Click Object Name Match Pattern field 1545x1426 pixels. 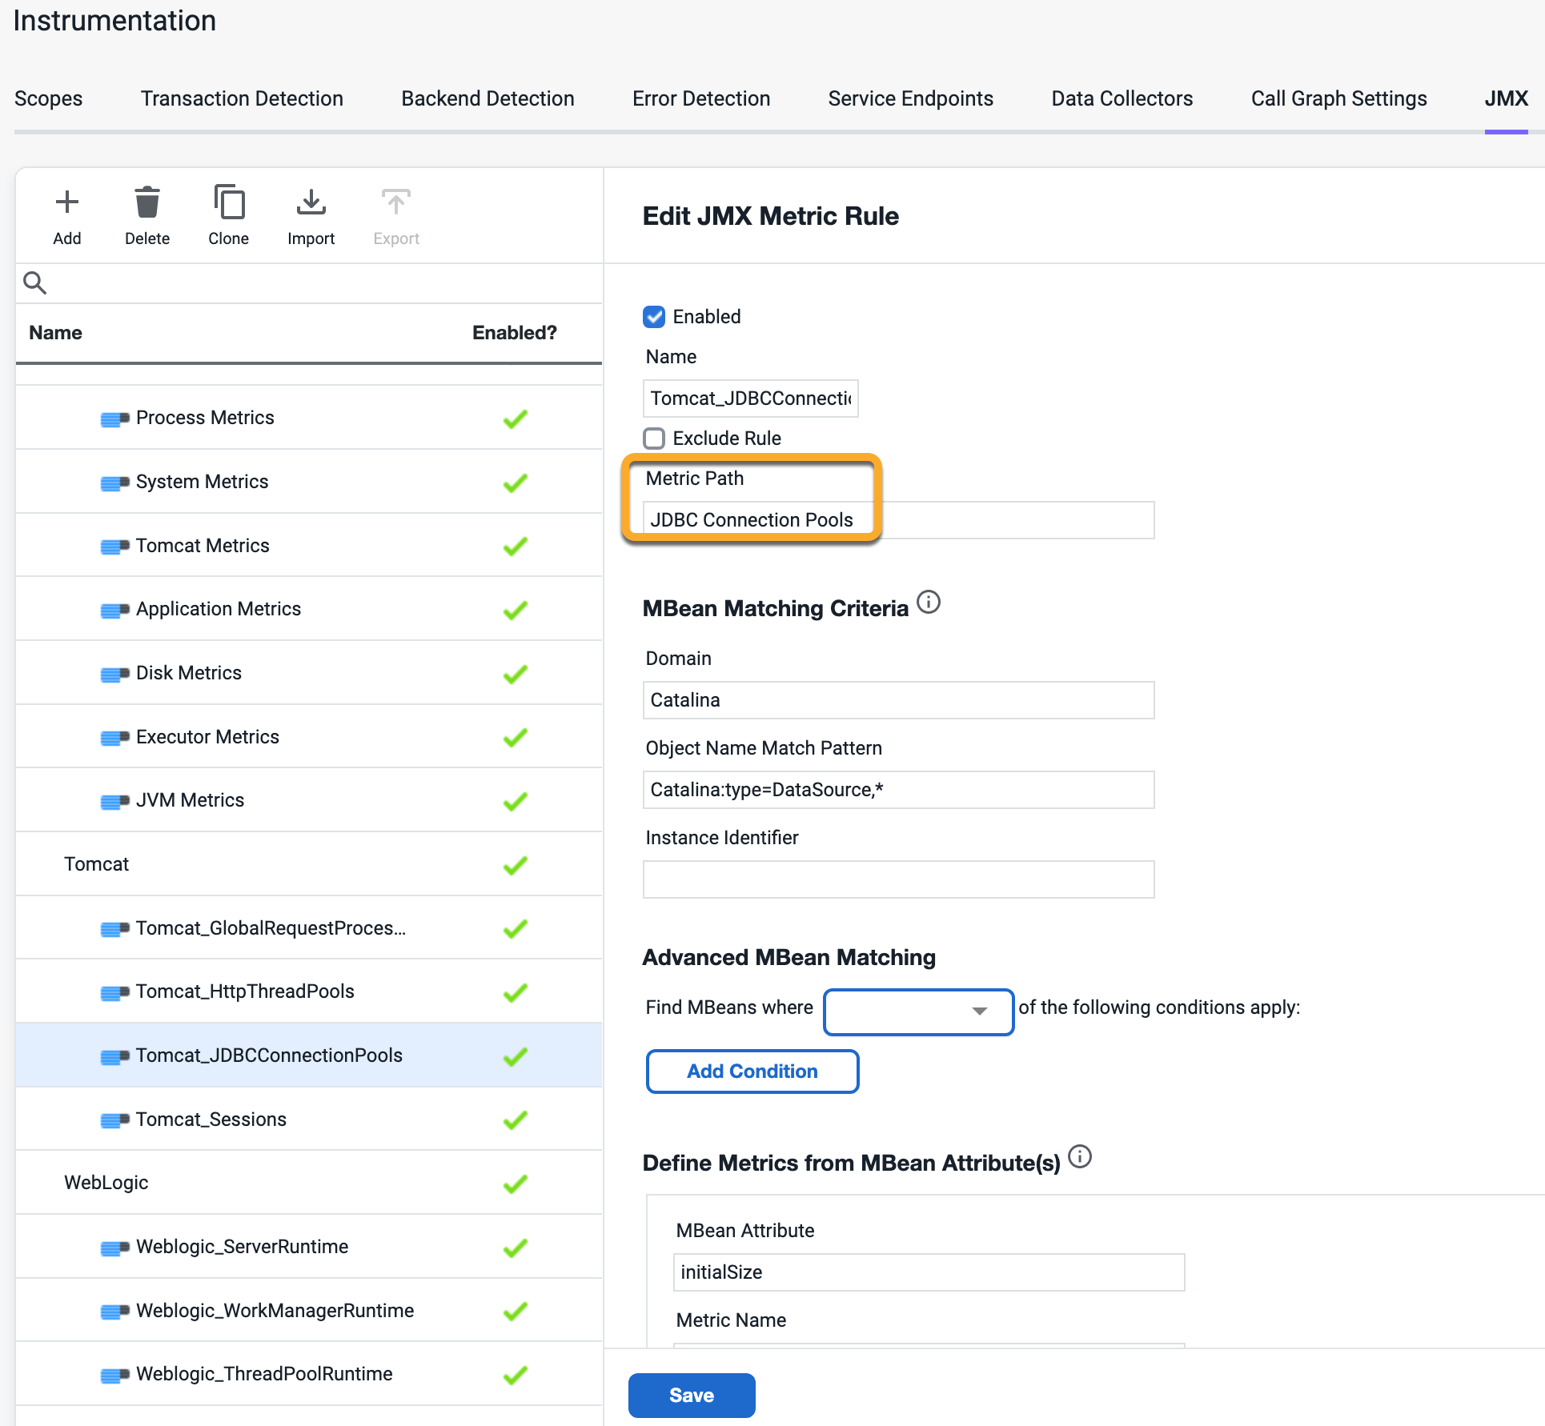point(898,790)
